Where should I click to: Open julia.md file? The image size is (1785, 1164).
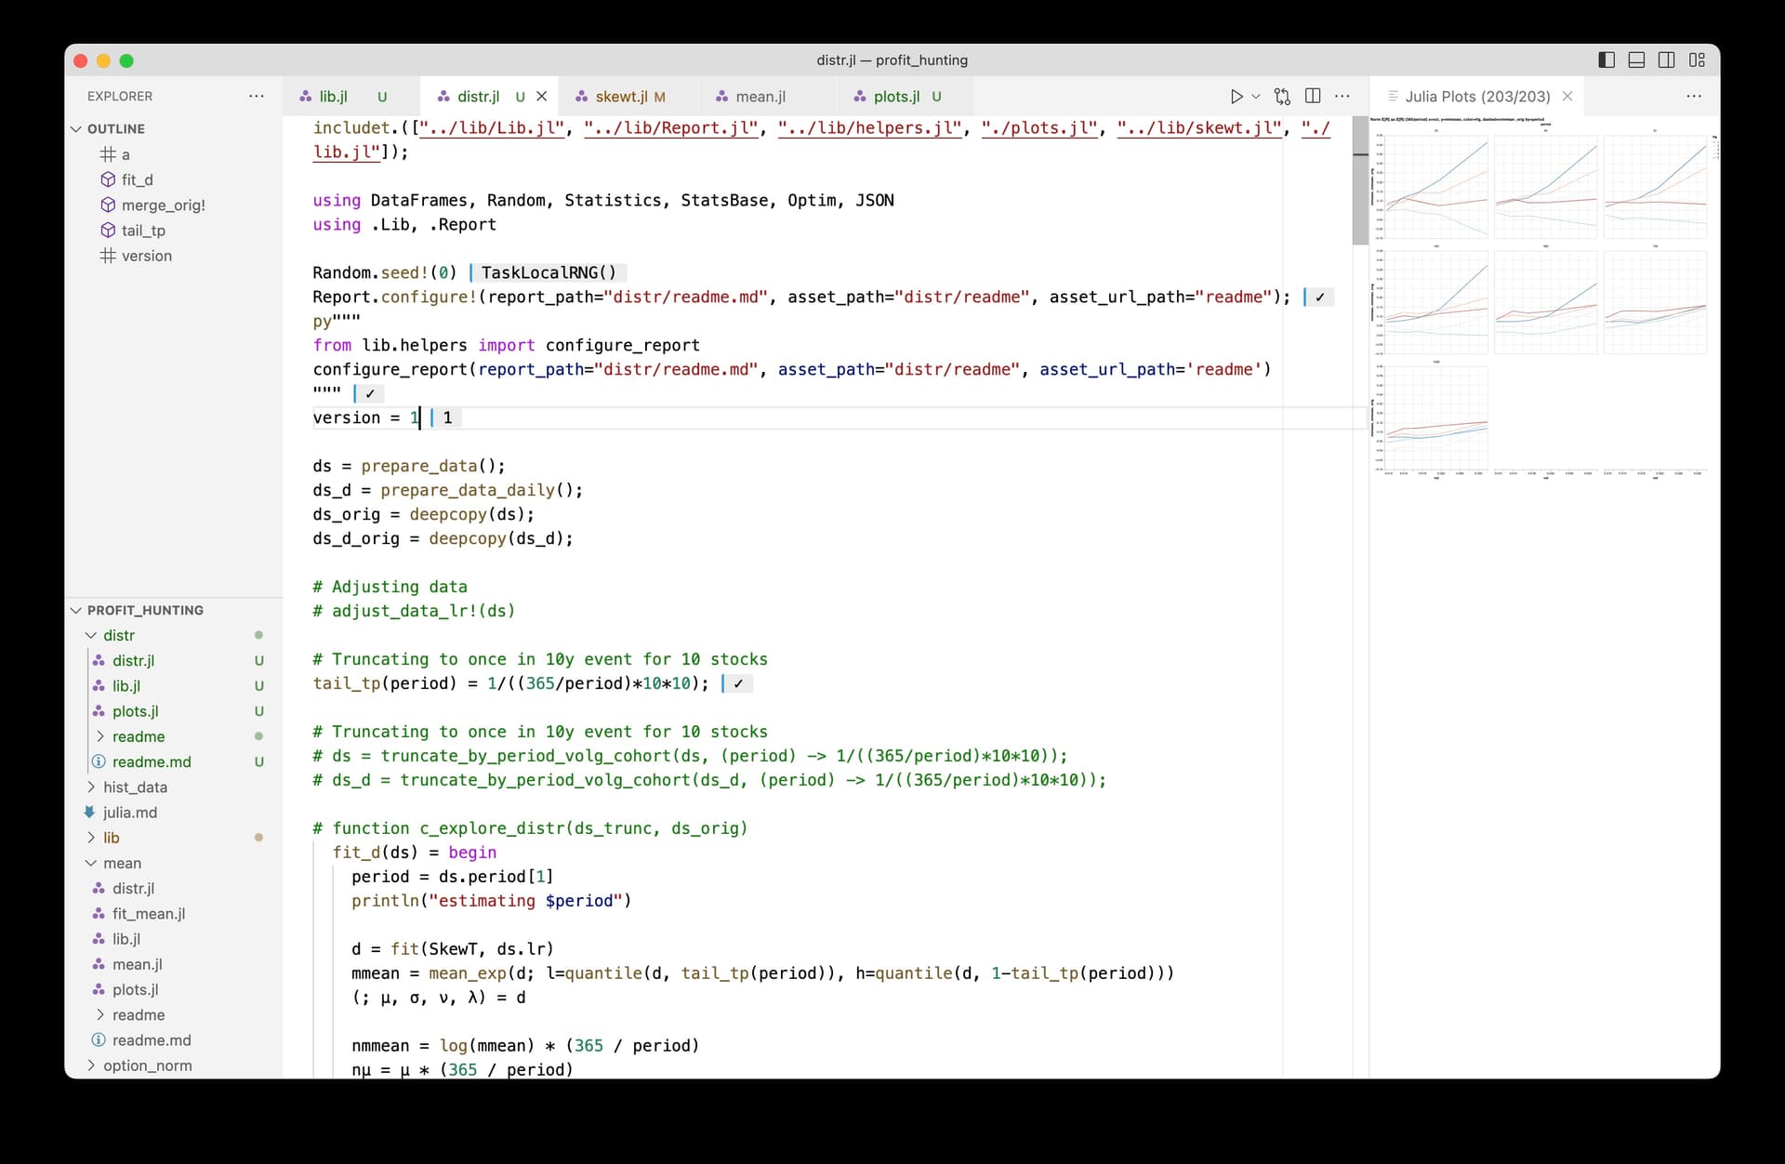(x=174, y=813)
